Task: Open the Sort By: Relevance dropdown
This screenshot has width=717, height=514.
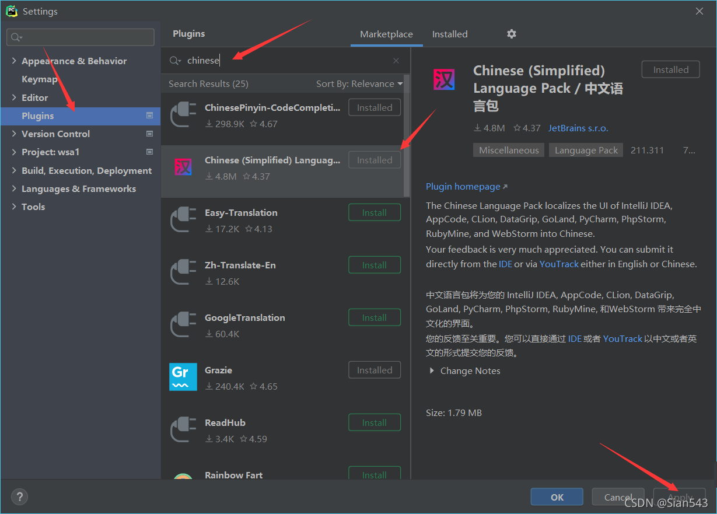Action: [x=359, y=83]
